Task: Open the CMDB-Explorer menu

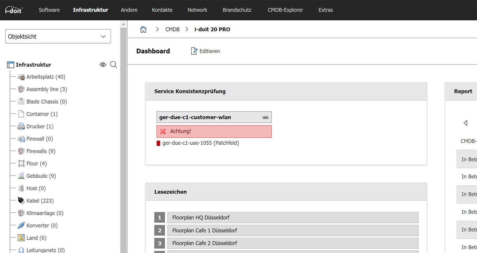Action: [285, 10]
